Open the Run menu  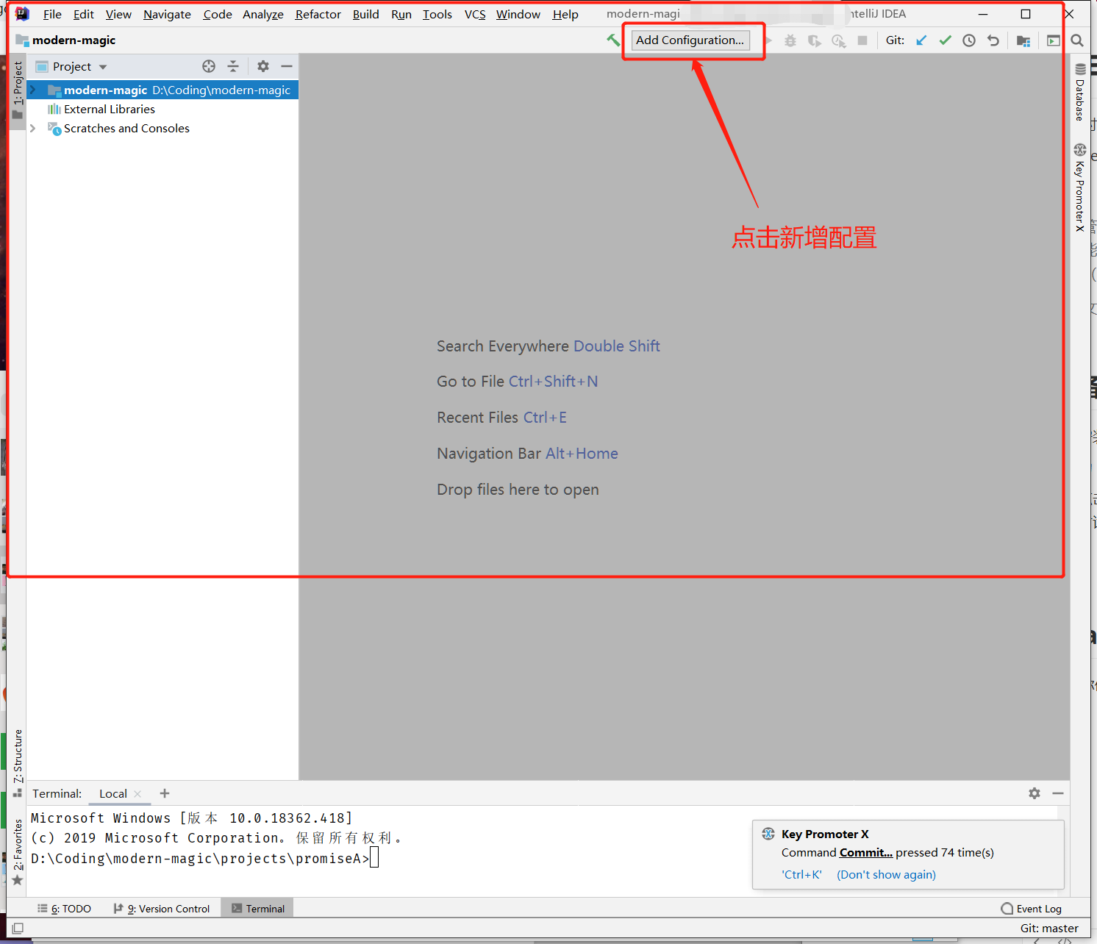point(401,14)
